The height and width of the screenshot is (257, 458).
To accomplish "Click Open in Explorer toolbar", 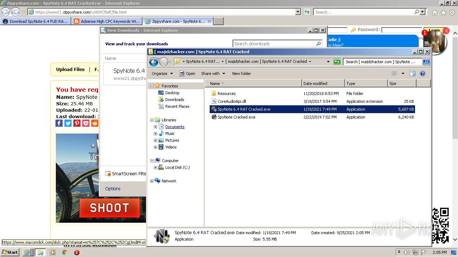I will tap(187, 74).
